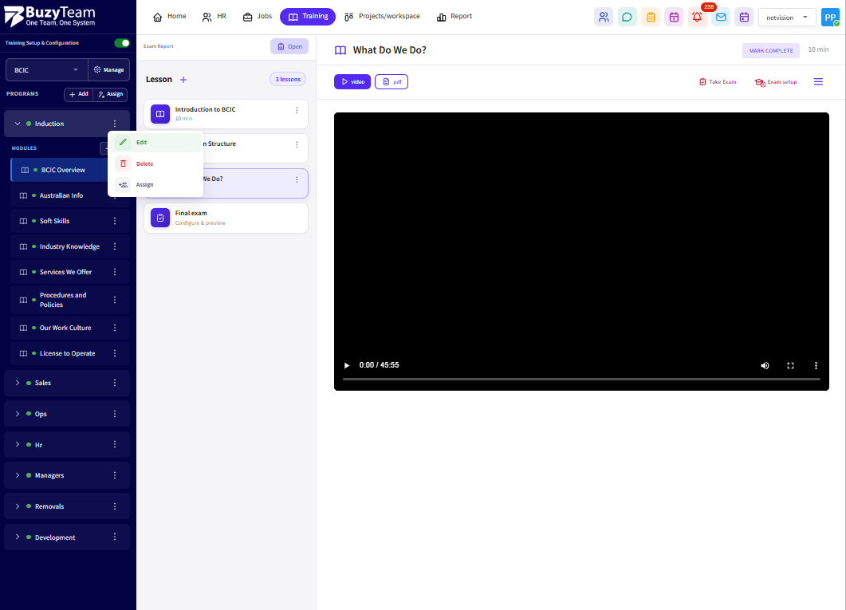Choose Assign from the context menu
This screenshot has height=610, width=846.
pos(156,184)
